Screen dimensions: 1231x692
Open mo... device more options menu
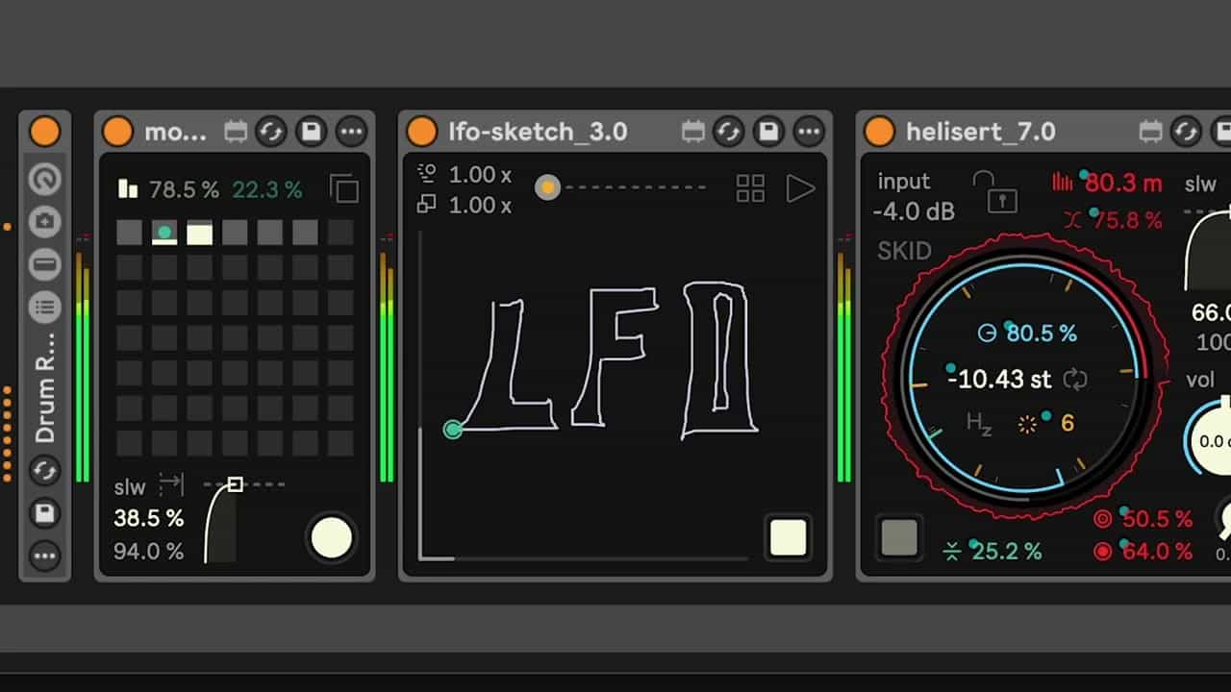(x=351, y=132)
